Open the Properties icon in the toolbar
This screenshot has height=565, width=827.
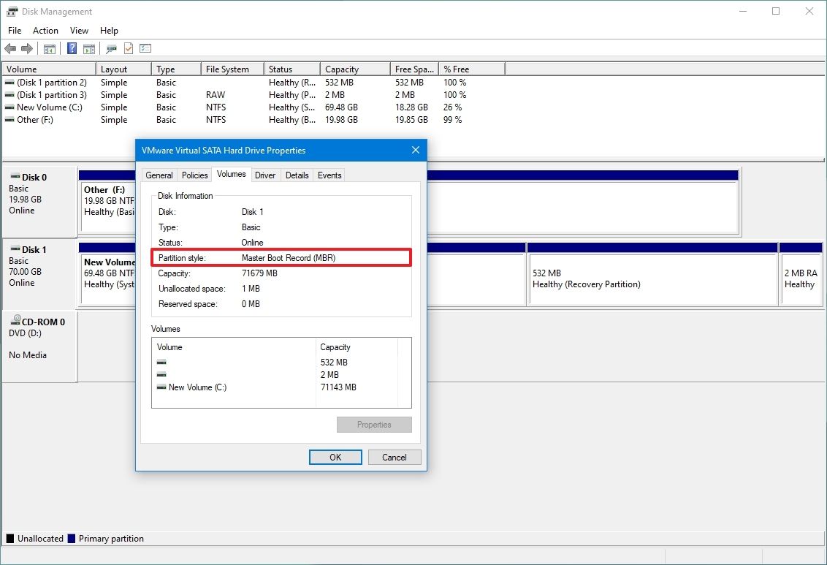(x=110, y=48)
